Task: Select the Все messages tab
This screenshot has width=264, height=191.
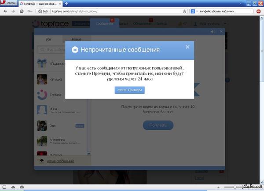Action: point(48,40)
